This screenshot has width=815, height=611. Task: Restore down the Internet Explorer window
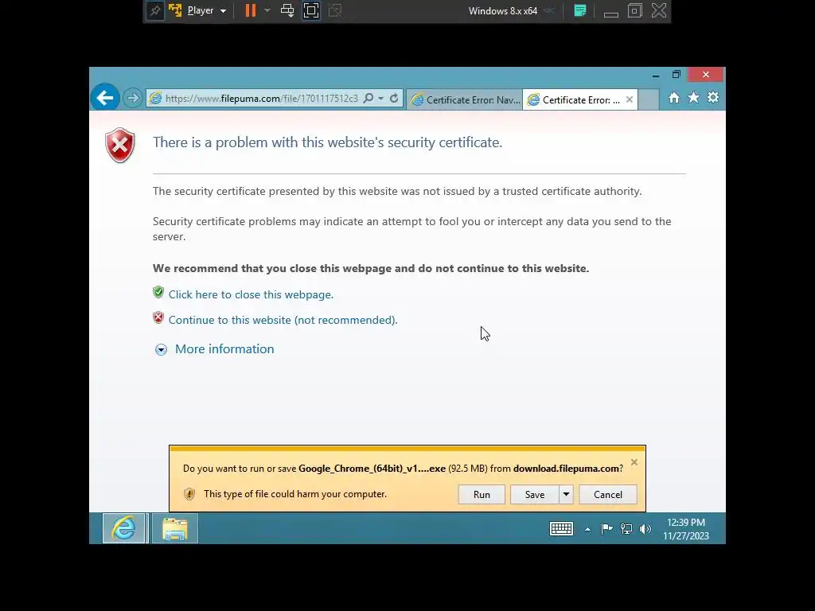[677, 74]
